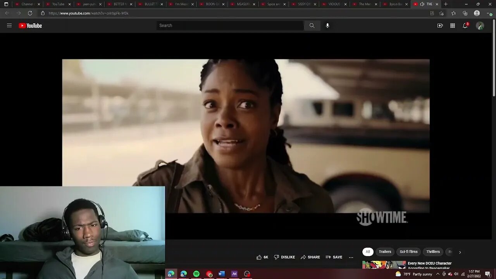Click the main video player frame
This screenshot has width=496, height=279.
246,136
